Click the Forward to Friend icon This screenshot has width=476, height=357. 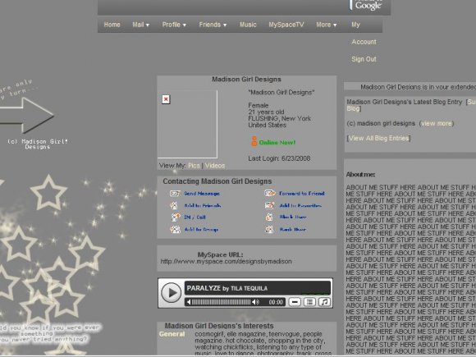(270, 193)
